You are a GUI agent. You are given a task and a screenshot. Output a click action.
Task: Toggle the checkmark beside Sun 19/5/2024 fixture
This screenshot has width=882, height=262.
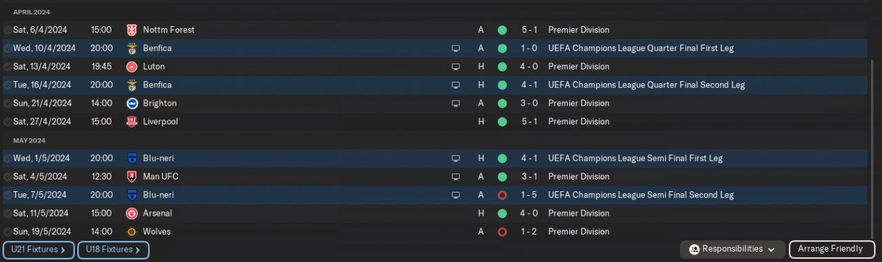(x=7, y=232)
